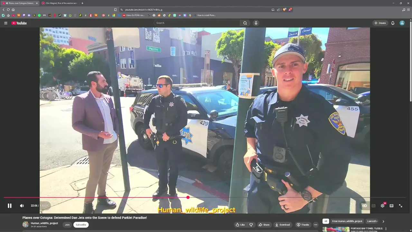Image resolution: width=412 pixels, height=232 pixels.
Task: Open more actions ellipsis below video
Action: (x=316, y=225)
